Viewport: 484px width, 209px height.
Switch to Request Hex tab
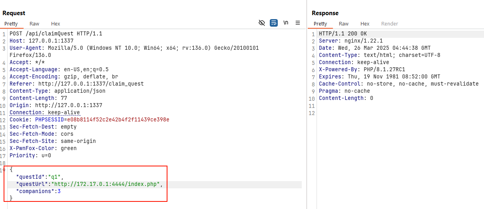tap(56, 24)
